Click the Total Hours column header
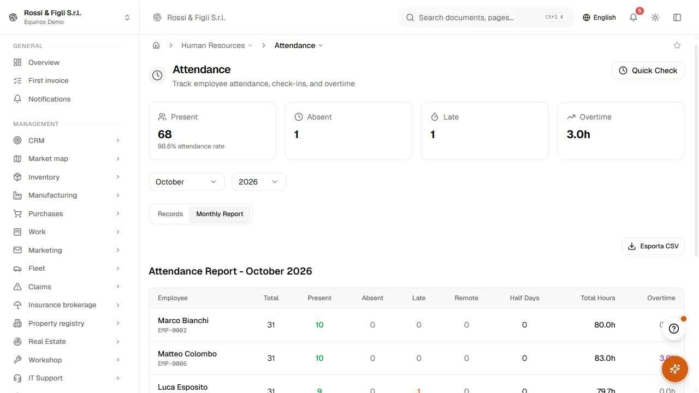Viewport: 699px width, 393px height. tap(598, 298)
